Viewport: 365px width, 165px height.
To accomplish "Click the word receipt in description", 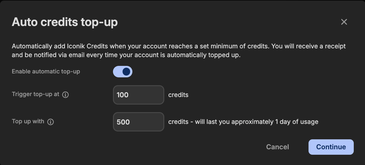I will 336,46.
